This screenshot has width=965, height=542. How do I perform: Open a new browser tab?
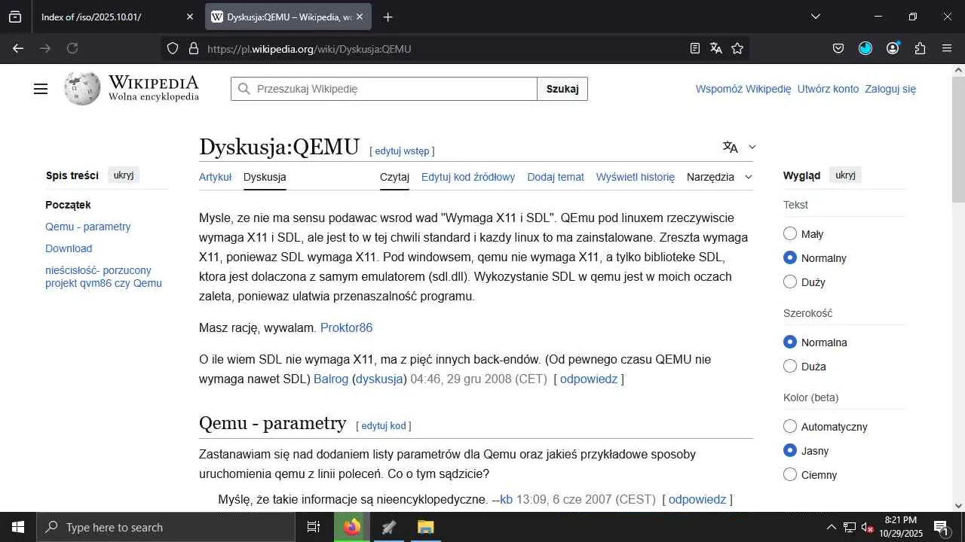tap(388, 17)
